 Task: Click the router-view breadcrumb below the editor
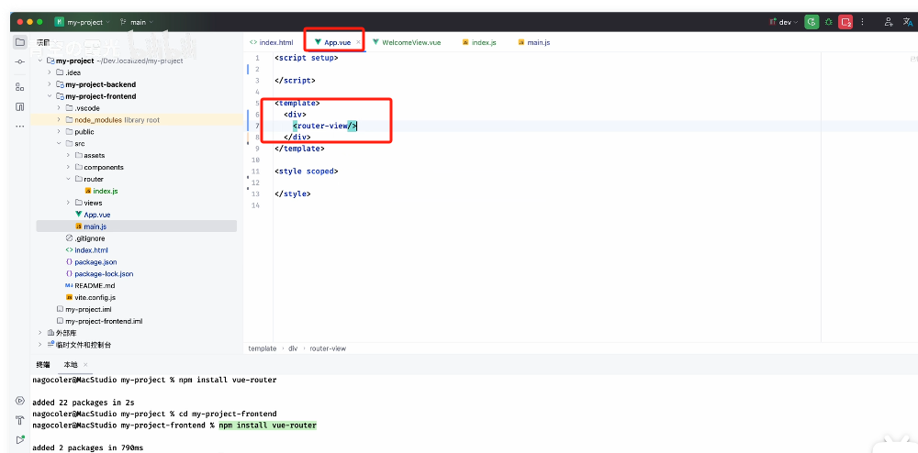[x=328, y=348]
